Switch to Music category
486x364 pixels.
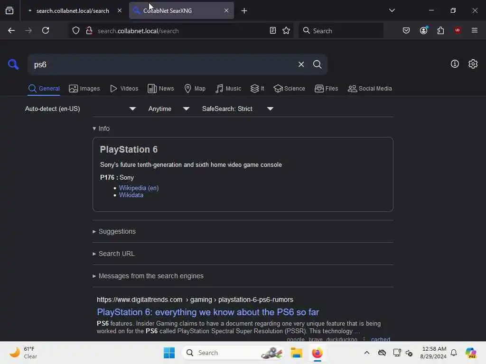click(228, 89)
